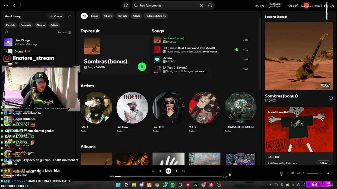Filter library by Podcasts chip
The width and height of the screenshot is (337, 189).
pyautogui.click(x=26, y=25)
